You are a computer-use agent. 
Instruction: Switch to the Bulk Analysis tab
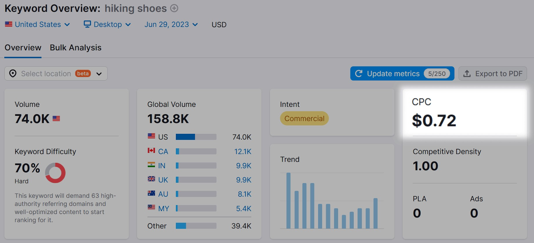pos(75,48)
